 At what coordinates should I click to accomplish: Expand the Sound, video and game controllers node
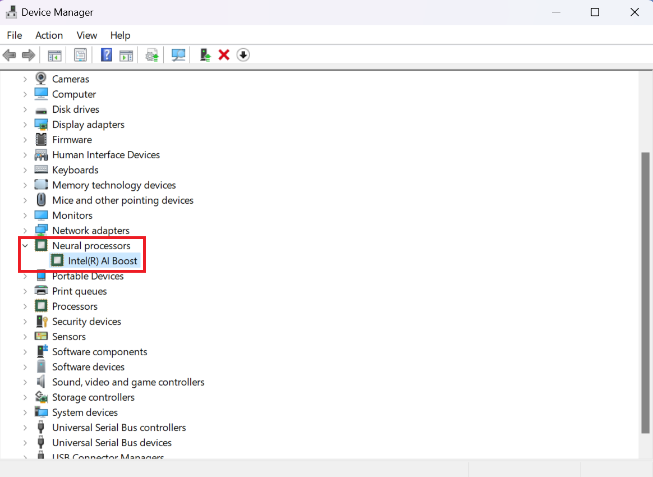click(x=25, y=382)
